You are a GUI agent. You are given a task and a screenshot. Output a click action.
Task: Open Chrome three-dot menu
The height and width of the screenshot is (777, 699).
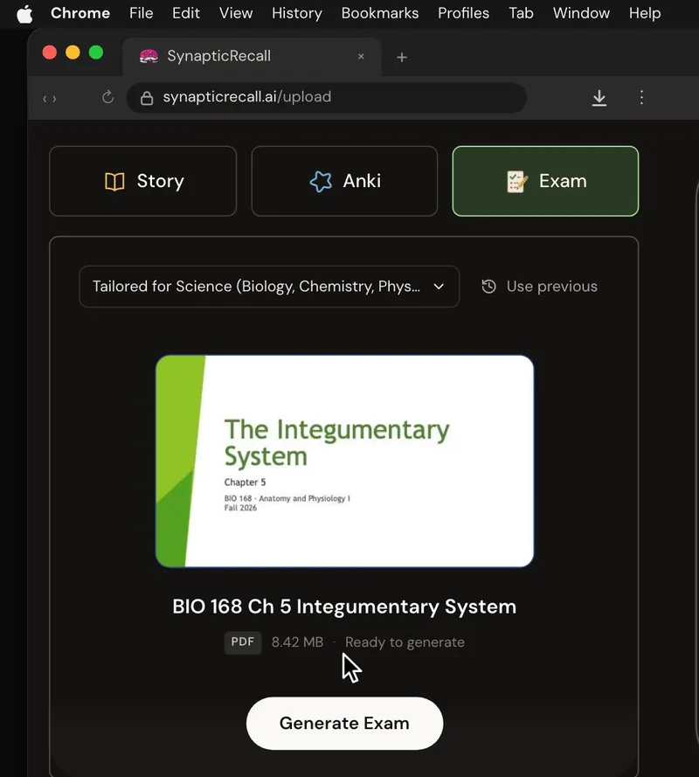[x=641, y=97]
